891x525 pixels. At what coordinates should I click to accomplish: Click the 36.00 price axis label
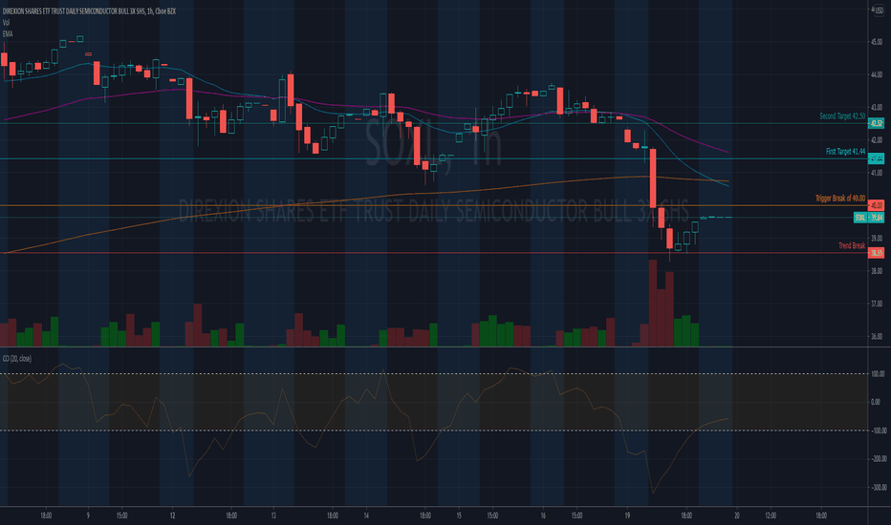(877, 337)
